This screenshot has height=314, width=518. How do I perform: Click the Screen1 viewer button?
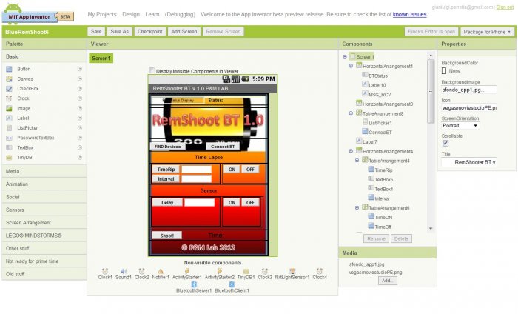(x=101, y=59)
